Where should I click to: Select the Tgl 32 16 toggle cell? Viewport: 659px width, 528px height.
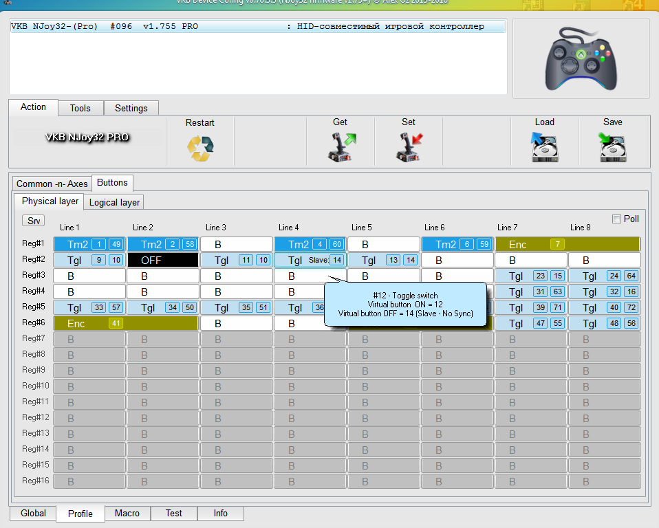605,292
